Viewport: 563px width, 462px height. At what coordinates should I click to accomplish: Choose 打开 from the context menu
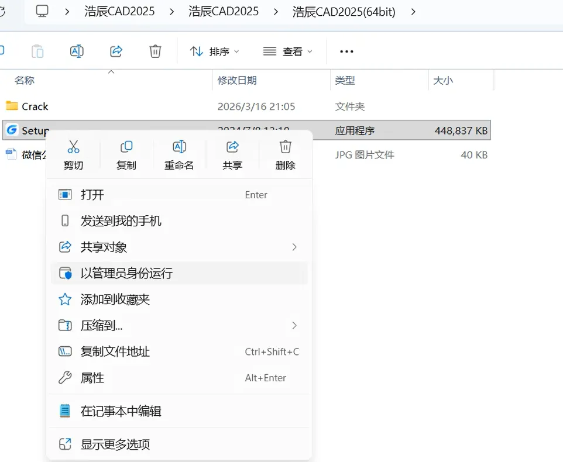[179, 195]
